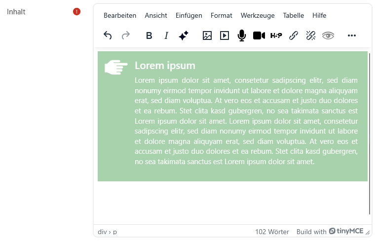Reveal more toolbar items with the ellipsis
This screenshot has height=242, width=377.
pos(351,35)
